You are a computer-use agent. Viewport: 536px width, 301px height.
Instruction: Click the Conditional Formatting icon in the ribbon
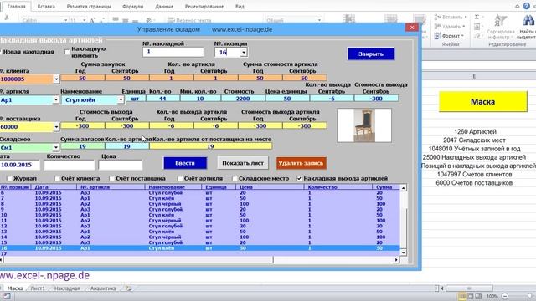point(349,18)
